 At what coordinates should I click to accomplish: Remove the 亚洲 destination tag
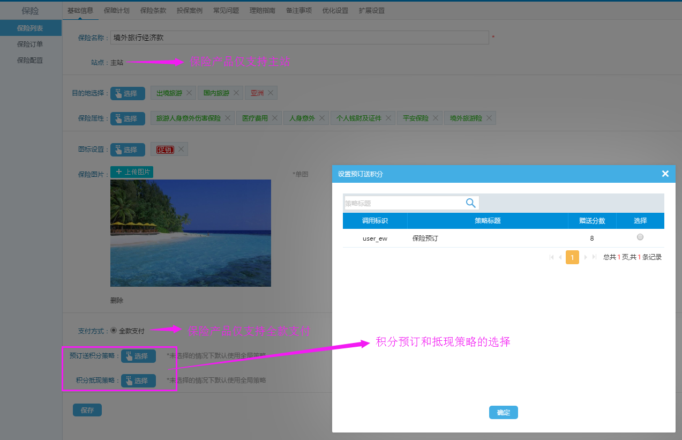271,93
